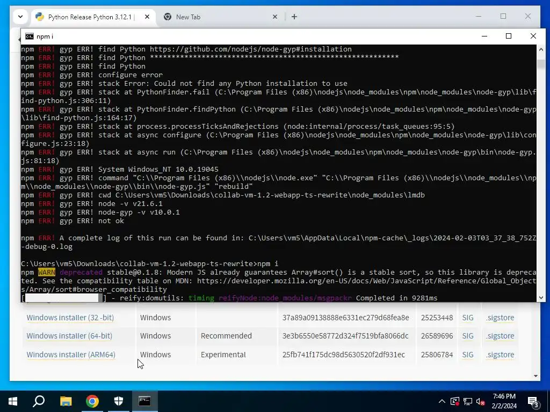Viewport: 550px width, 412px height.
Task: Click security warning tray icon
Action: 454,401
